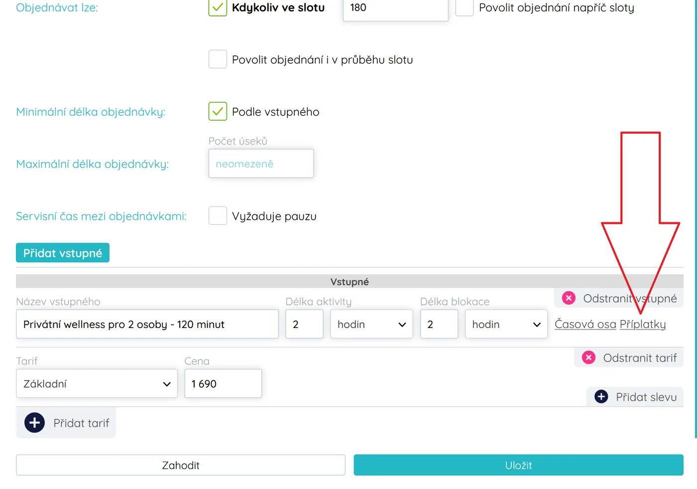Focus the Délka blokace number field

(x=439, y=324)
